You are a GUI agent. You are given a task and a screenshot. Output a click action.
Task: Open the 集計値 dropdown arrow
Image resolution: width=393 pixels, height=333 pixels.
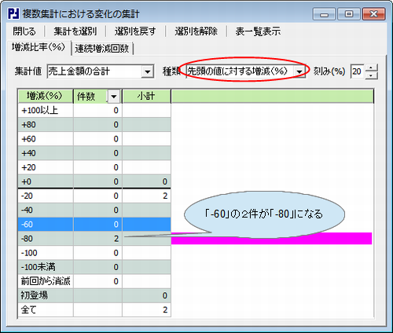[148, 71]
